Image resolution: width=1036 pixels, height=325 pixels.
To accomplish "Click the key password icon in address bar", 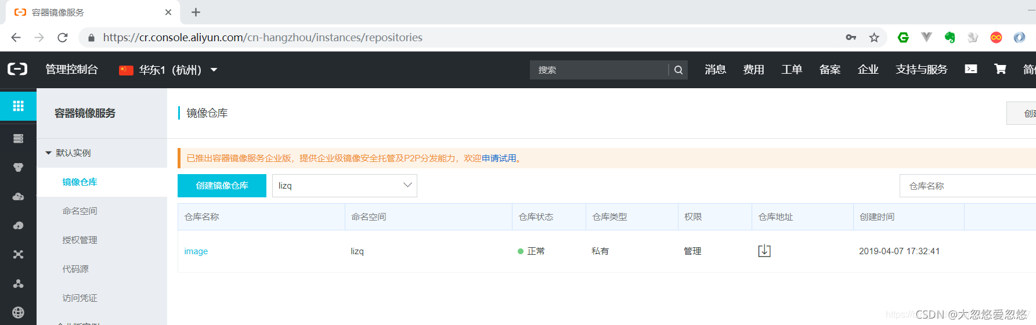I will (x=851, y=38).
